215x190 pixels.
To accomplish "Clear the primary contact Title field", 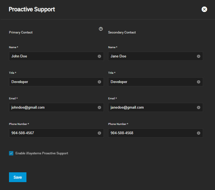I will click(x=99, y=82).
